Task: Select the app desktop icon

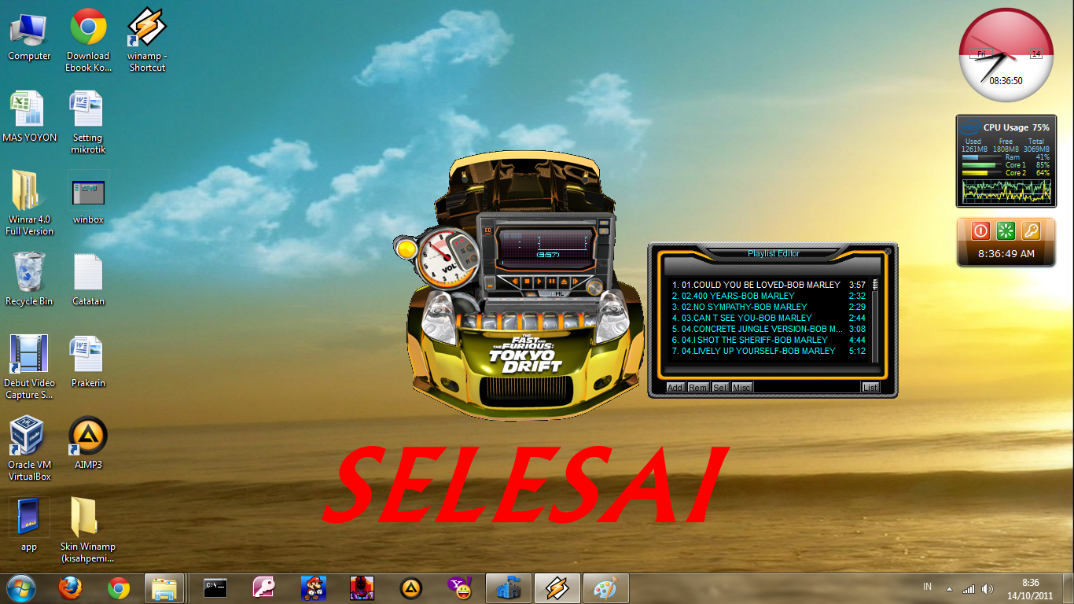Action: coord(29,525)
